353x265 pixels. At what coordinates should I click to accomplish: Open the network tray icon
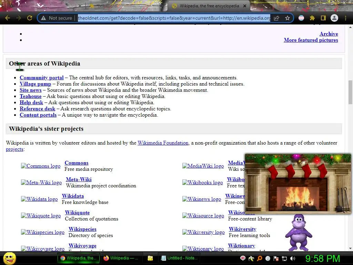284,258
